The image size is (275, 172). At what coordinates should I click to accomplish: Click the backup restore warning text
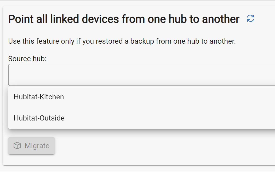tap(122, 41)
